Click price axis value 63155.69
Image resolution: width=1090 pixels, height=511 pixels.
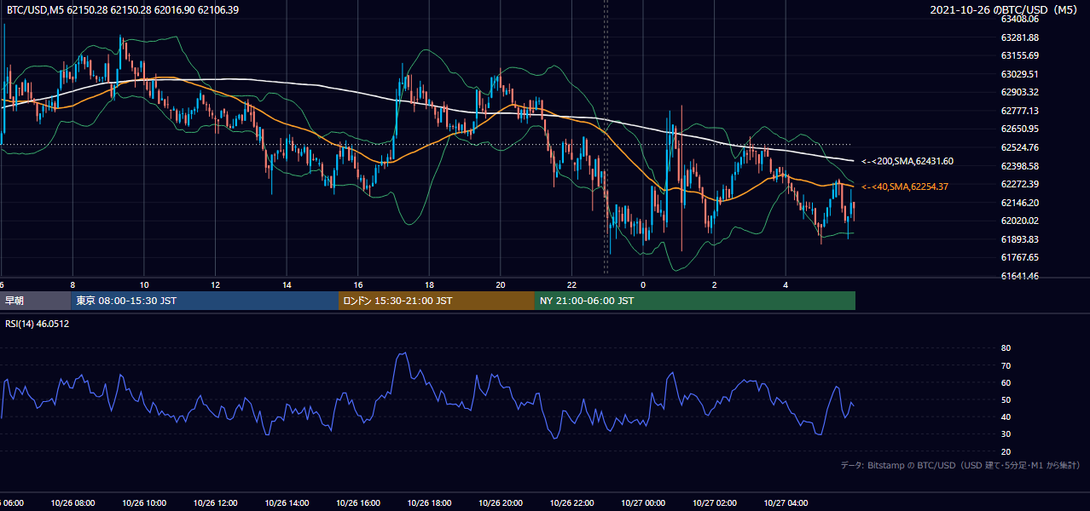[x=1019, y=55]
